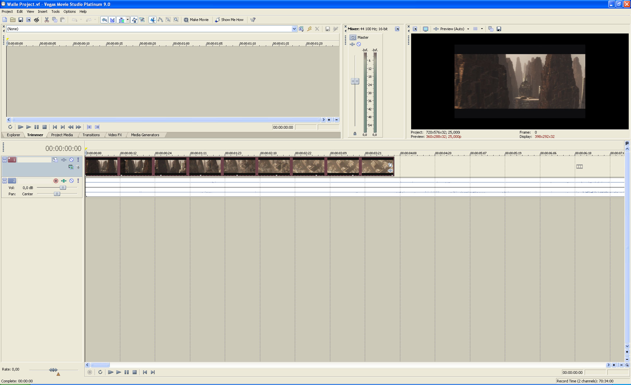Click Play in the Trimmer transport
This screenshot has height=385, width=631.
29,127
